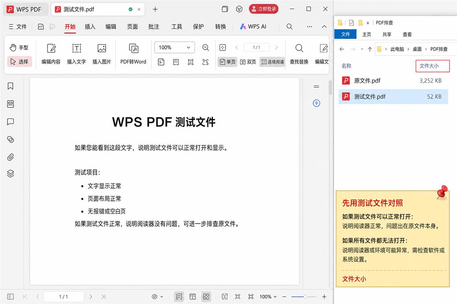This screenshot has width=457, height=304.
Task: Click the window layout icon in title bar
Action: point(225,9)
